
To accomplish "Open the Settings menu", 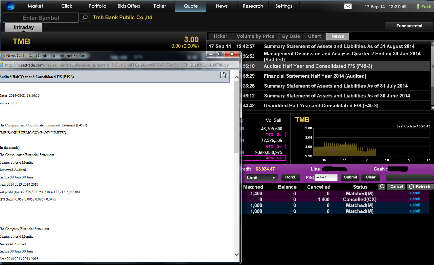I will coord(284,6).
